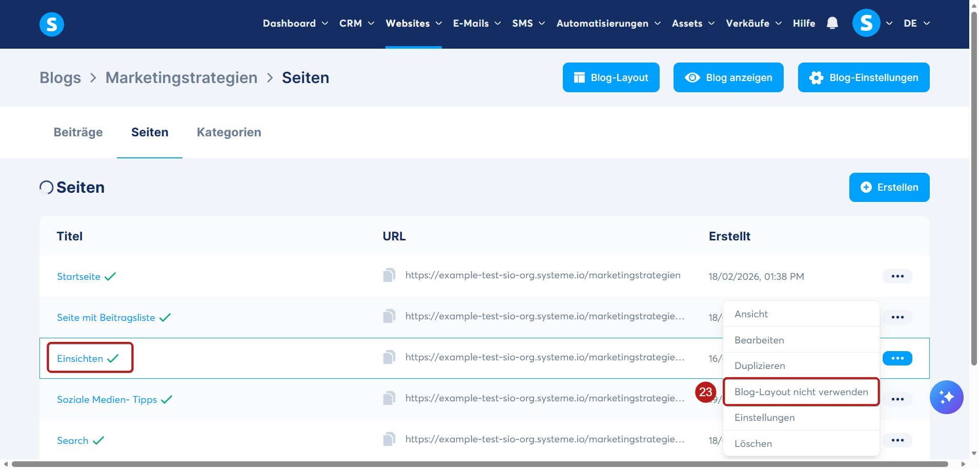
Task: Open the three-dots menu for the Search row
Action: tap(897, 440)
